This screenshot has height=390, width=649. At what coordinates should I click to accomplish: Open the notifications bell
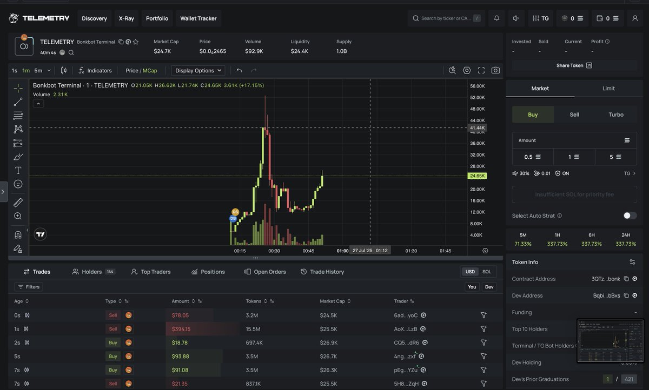497,18
